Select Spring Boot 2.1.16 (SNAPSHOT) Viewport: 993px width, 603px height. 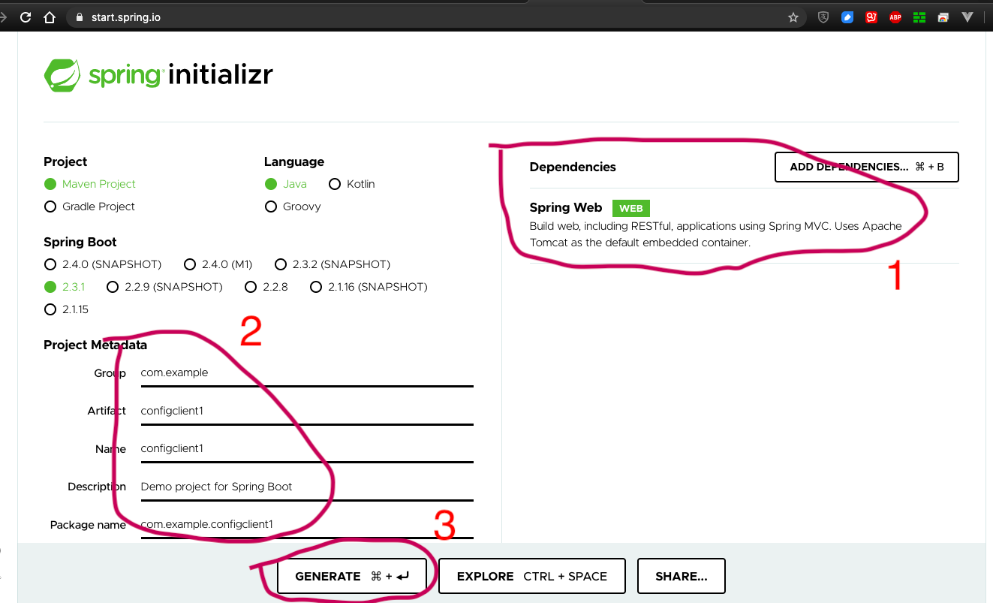[x=369, y=287]
